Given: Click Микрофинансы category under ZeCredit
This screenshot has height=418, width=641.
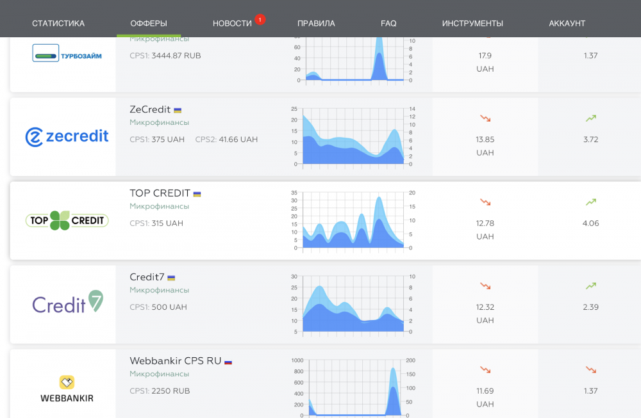Looking at the screenshot, I should pyautogui.click(x=160, y=122).
